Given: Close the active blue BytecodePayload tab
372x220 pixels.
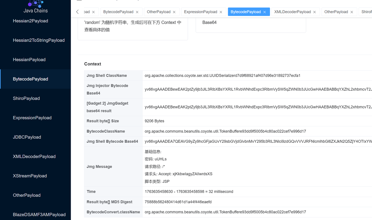Looking at the screenshot, I should tap(264, 12).
